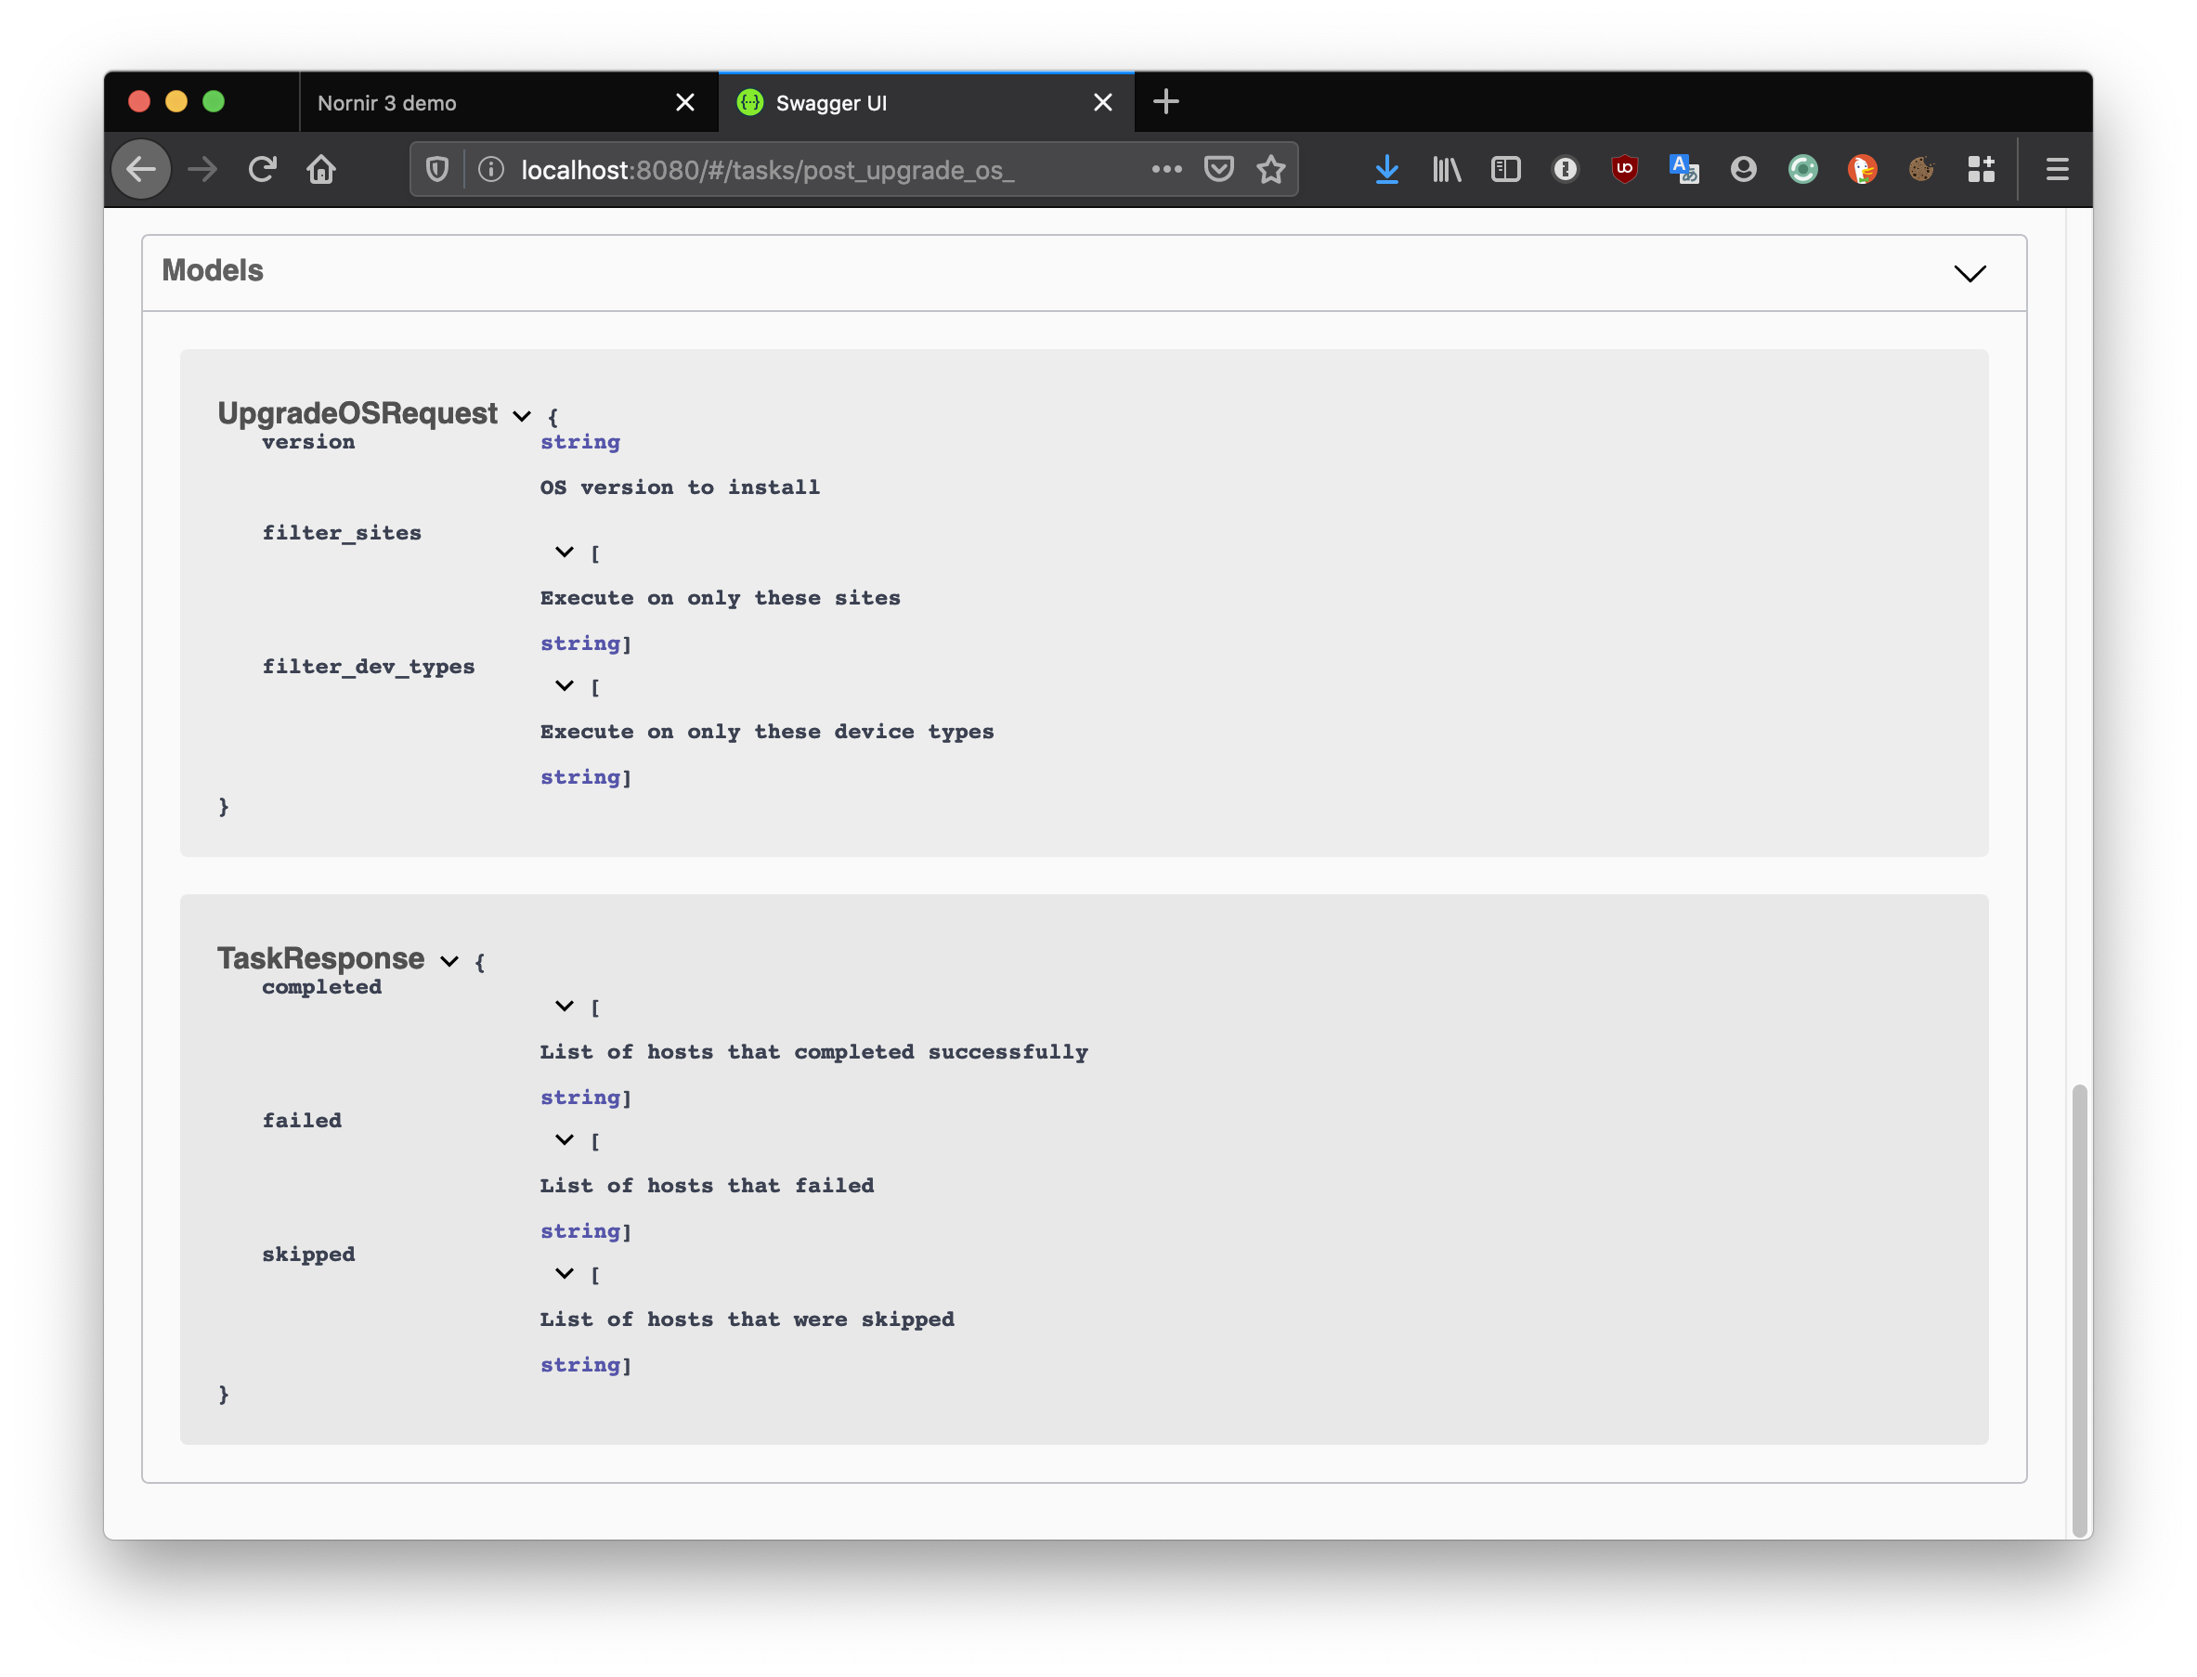
Task: Open page actions three-dot menu
Action: [x=1166, y=170]
